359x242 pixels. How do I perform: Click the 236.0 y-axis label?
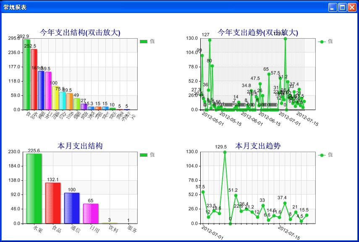coord(14,53)
